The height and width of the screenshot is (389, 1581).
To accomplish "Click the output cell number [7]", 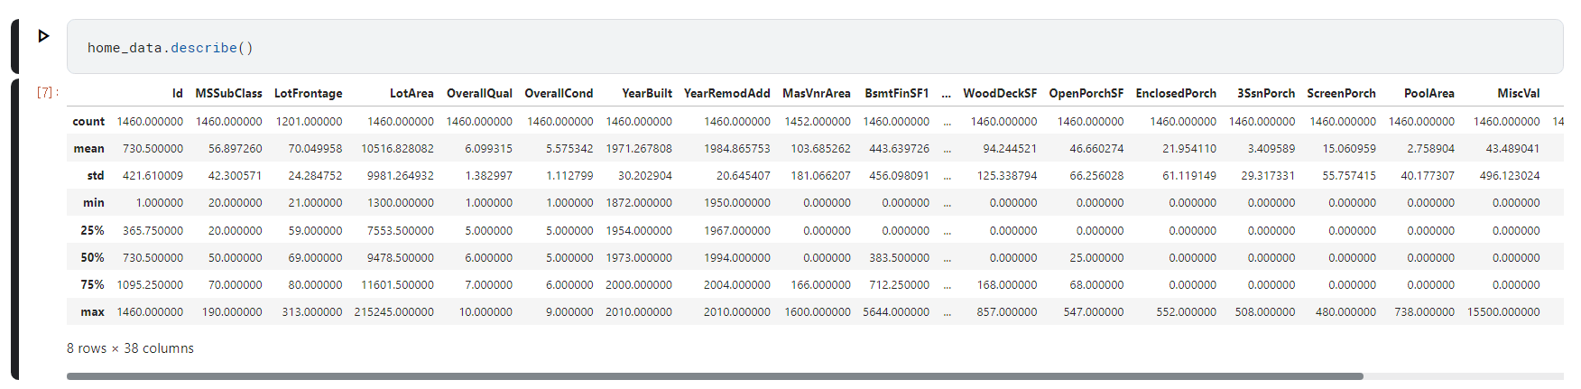I will pyautogui.click(x=45, y=92).
